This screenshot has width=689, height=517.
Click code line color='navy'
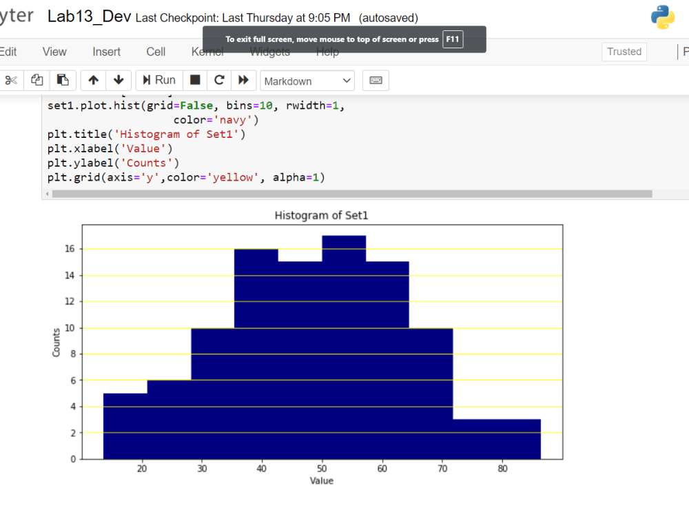click(x=216, y=120)
